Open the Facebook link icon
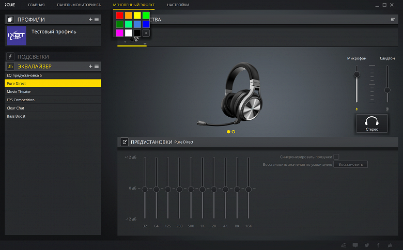The width and height of the screenshot is (403, 250). click(x=378, y=245)
